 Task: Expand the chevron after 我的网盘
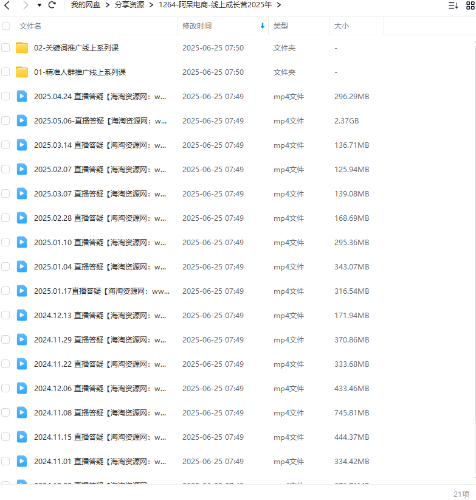(108, 5)
